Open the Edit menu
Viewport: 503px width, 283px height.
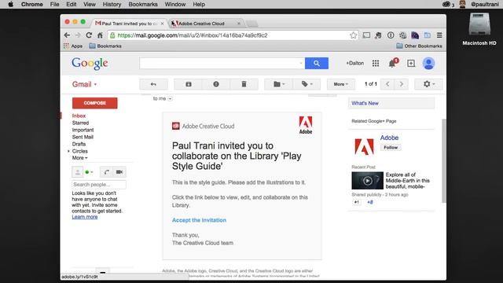(72, 4)
